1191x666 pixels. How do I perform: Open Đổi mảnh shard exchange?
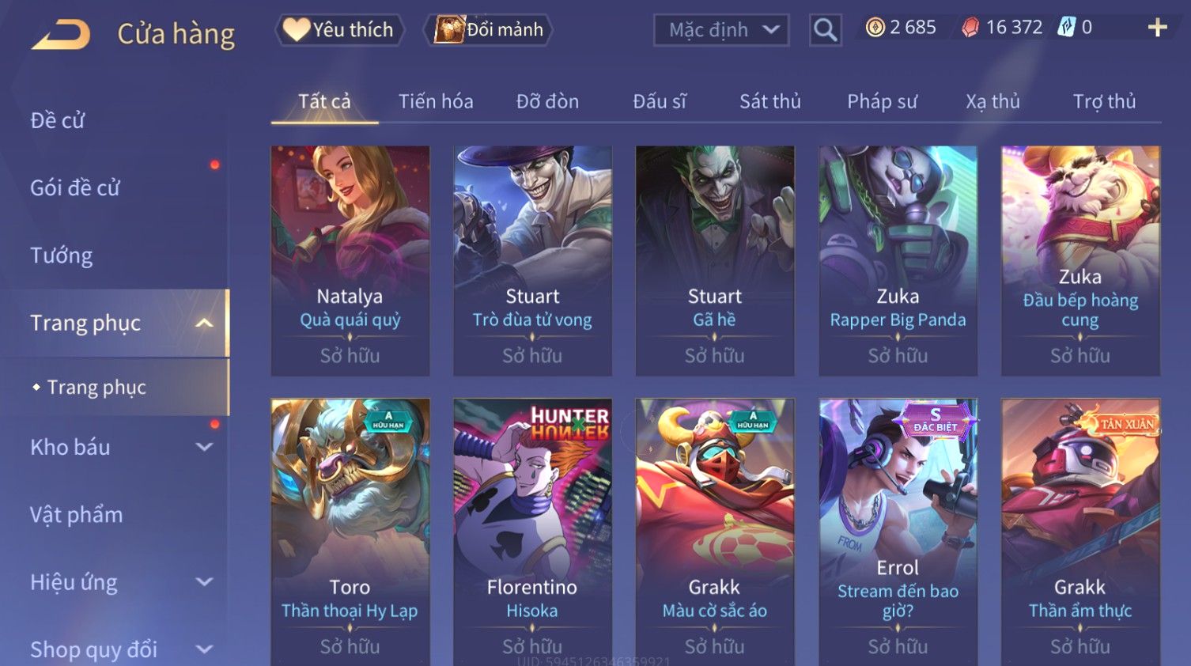pos(488,30)
